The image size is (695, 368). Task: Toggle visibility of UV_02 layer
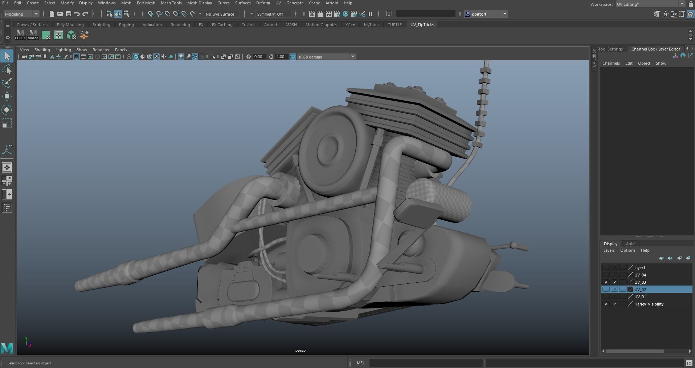point(606,290)
